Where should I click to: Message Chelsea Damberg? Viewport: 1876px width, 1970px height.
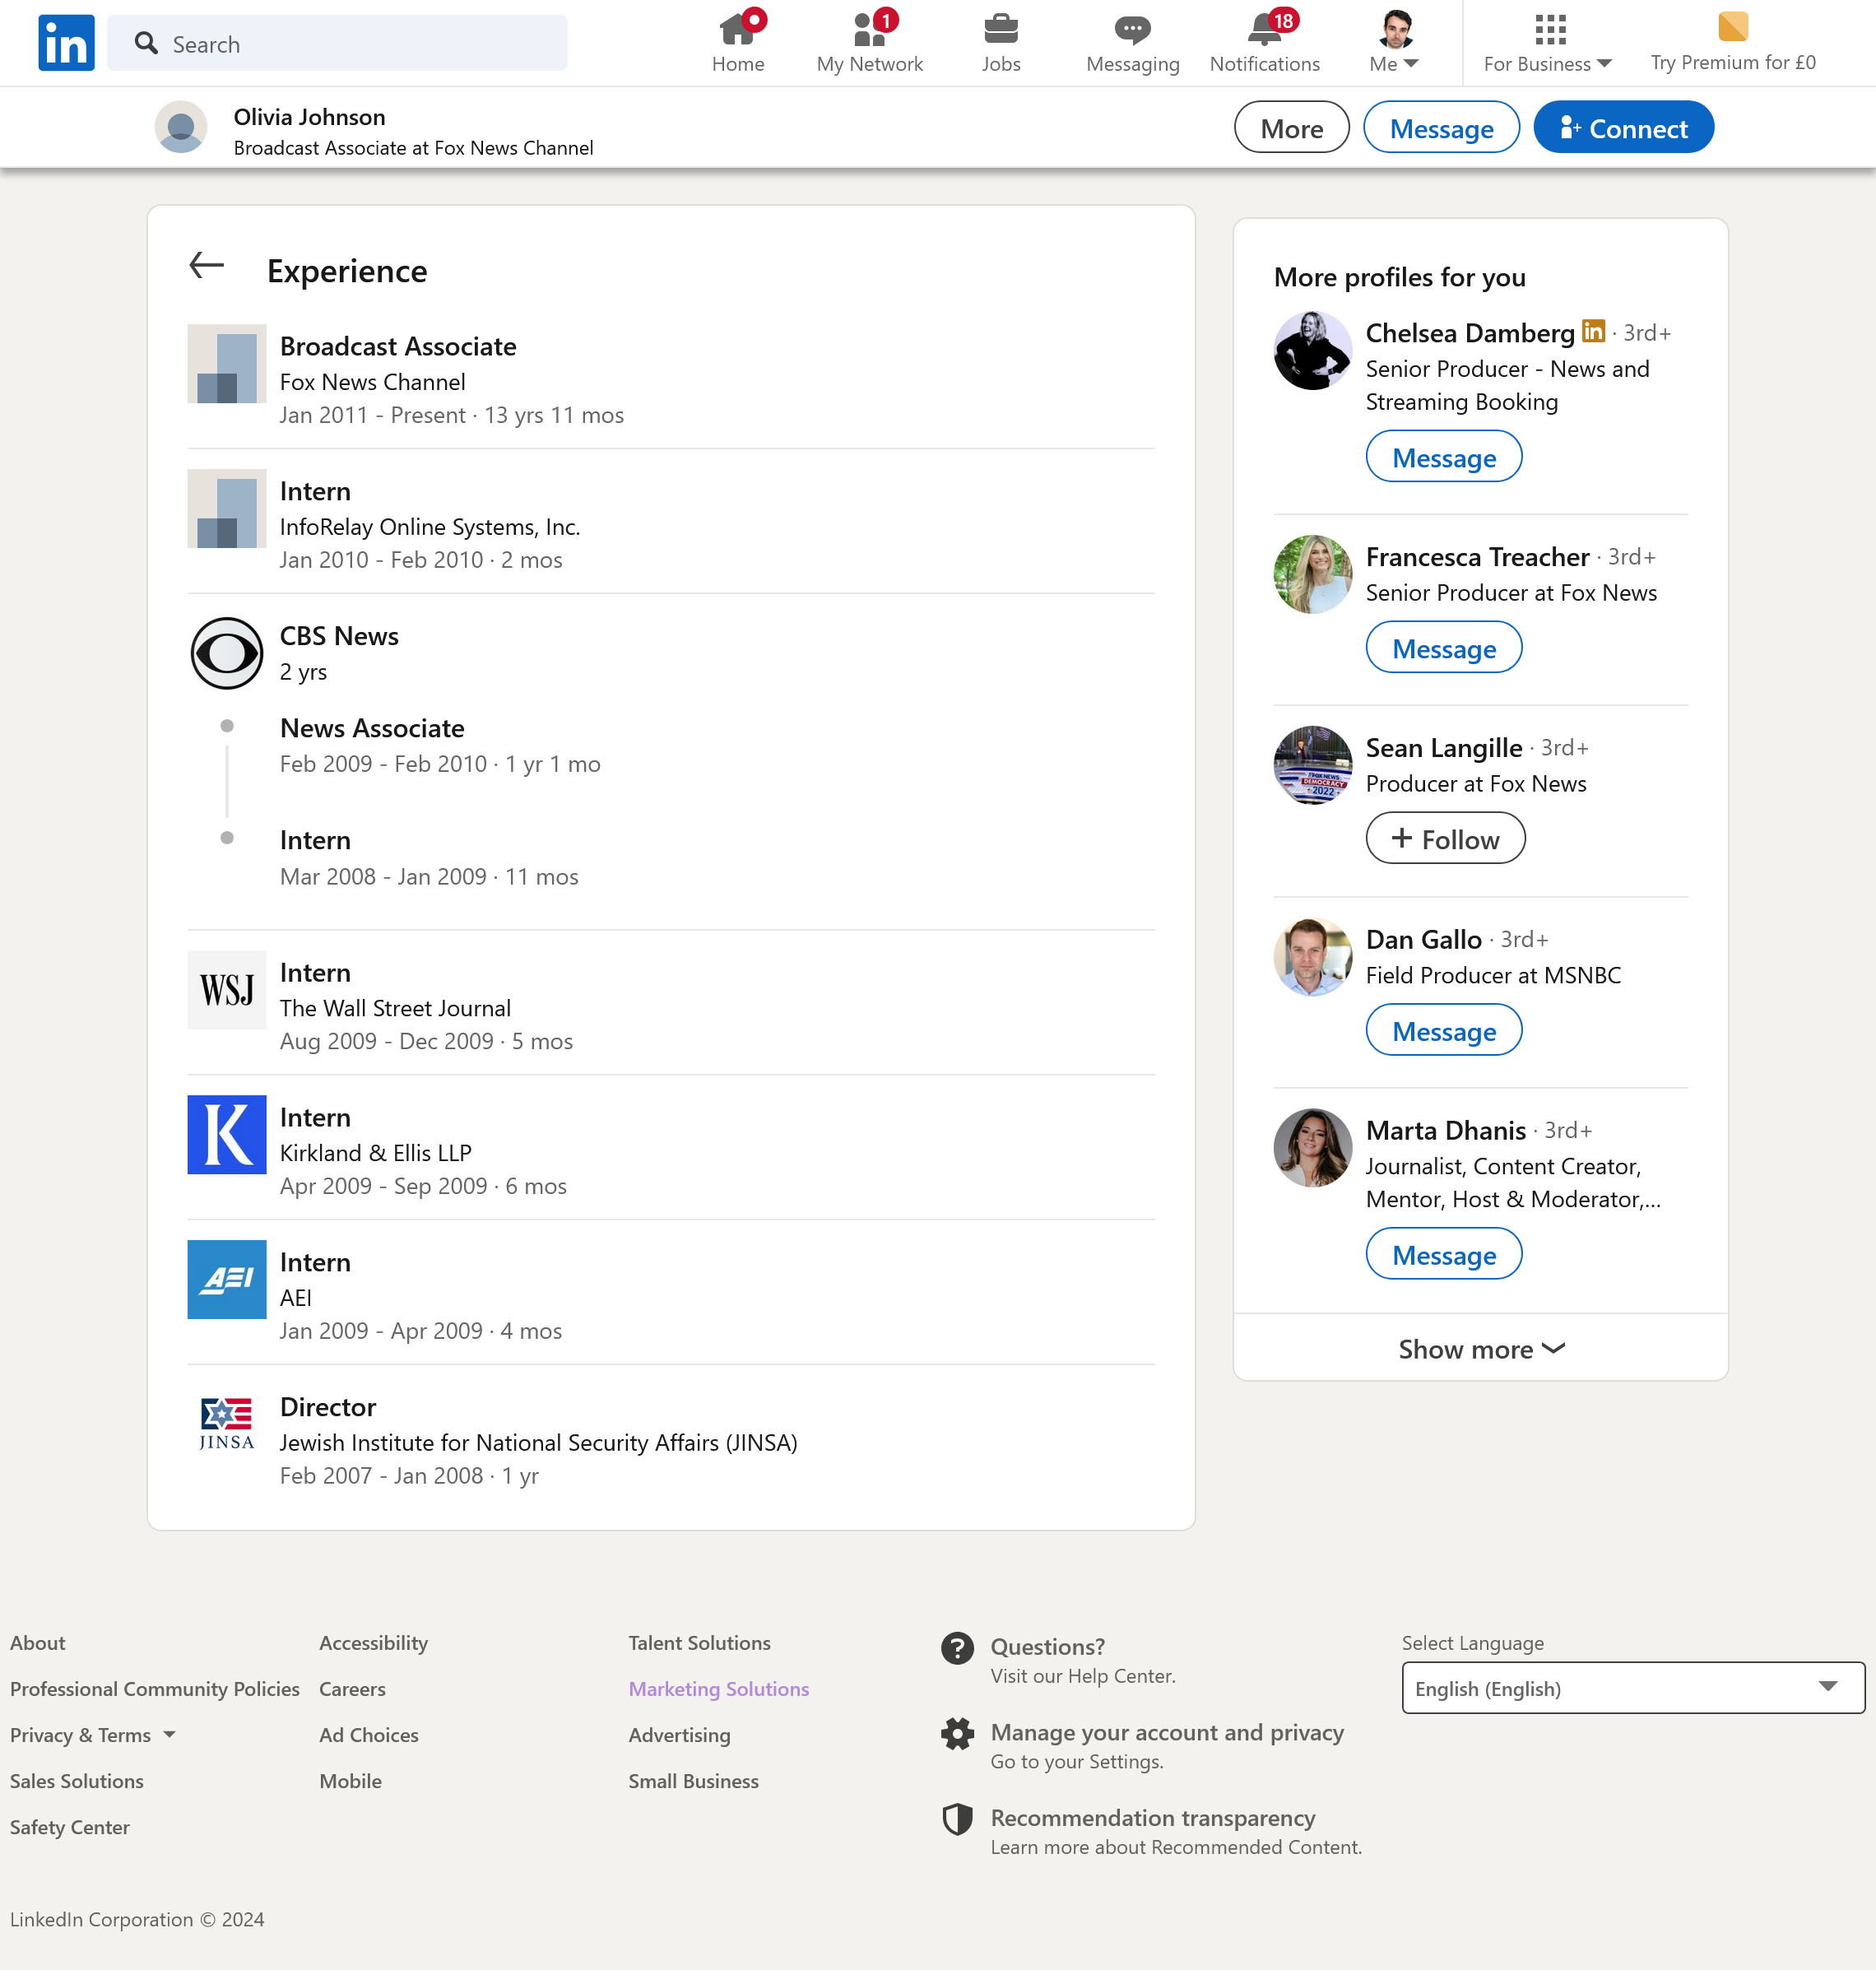[1444, 457]
